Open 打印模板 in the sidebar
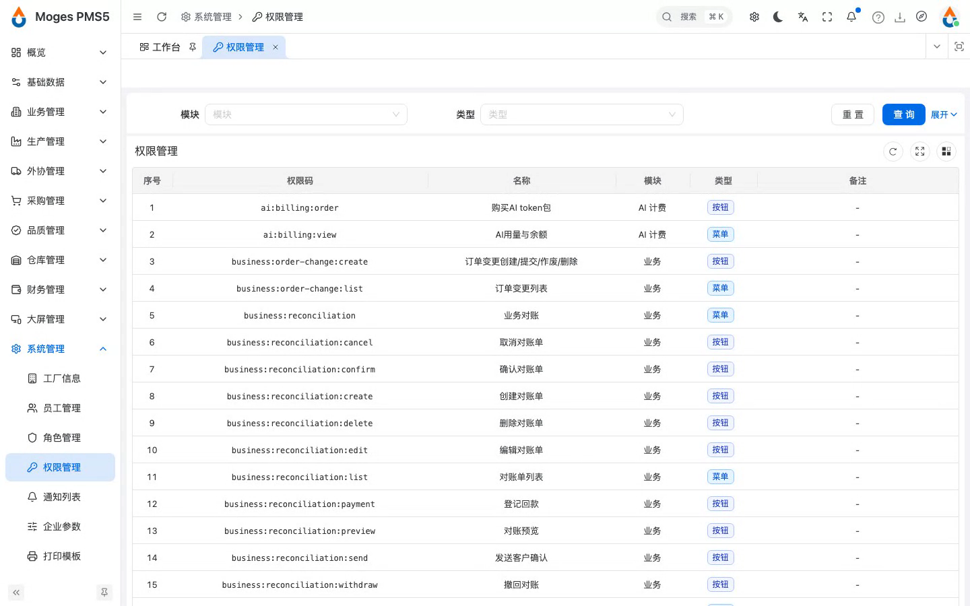 (x=60, y=556)
